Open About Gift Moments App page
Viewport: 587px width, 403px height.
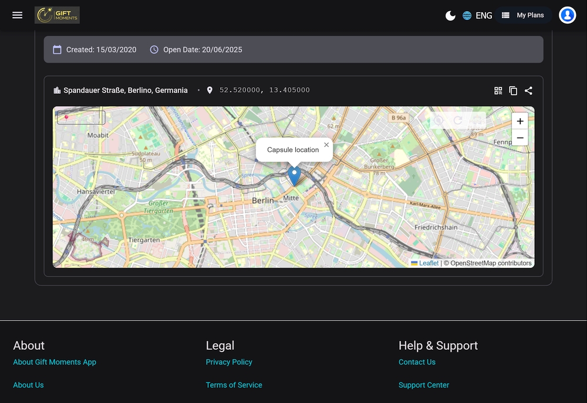(55, 362)
